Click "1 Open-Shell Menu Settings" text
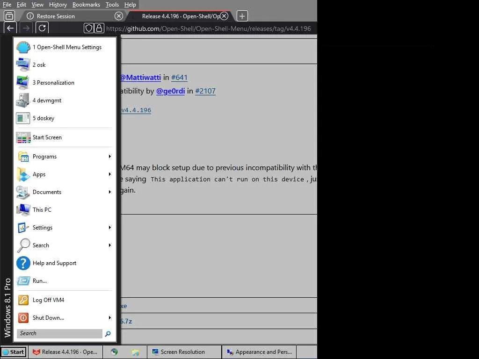Image resolution: width=479 pixels, height=359 pixels. (x=67, y=47)
